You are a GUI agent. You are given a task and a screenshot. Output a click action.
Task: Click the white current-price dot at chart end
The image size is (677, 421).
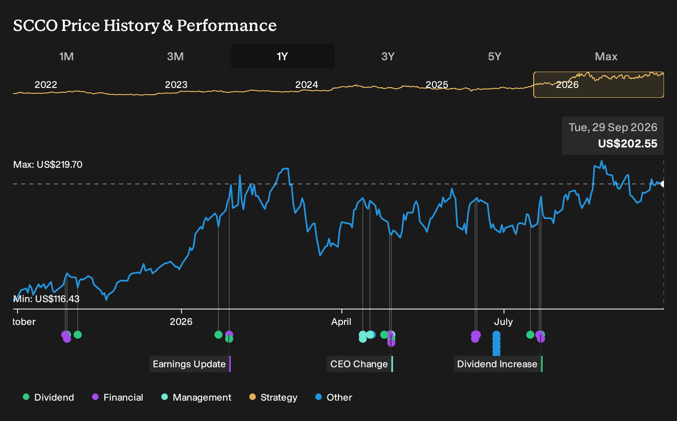click(x=663, y=184)
